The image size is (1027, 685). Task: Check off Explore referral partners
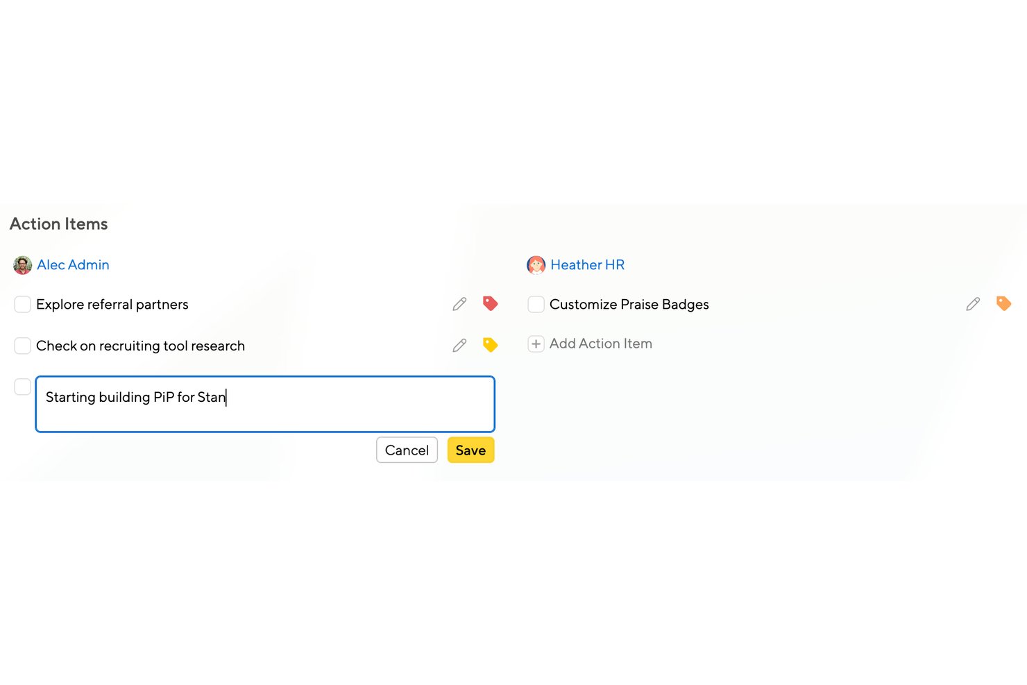click(23, 304)
